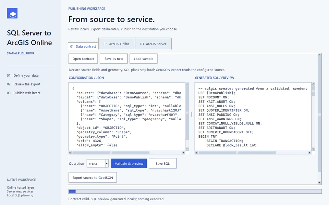The image size is (329, 205).
Task: Click the "object_id": "OBJECTID" line
Action: click(101, 127)
